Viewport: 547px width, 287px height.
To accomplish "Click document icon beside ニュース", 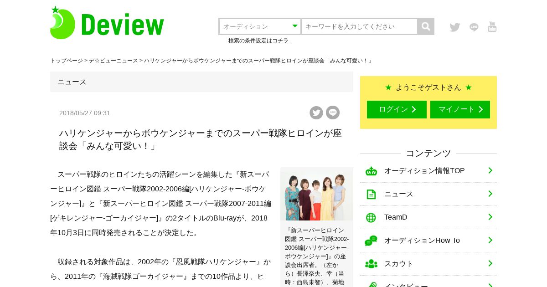I will click(x=371, y=195).
